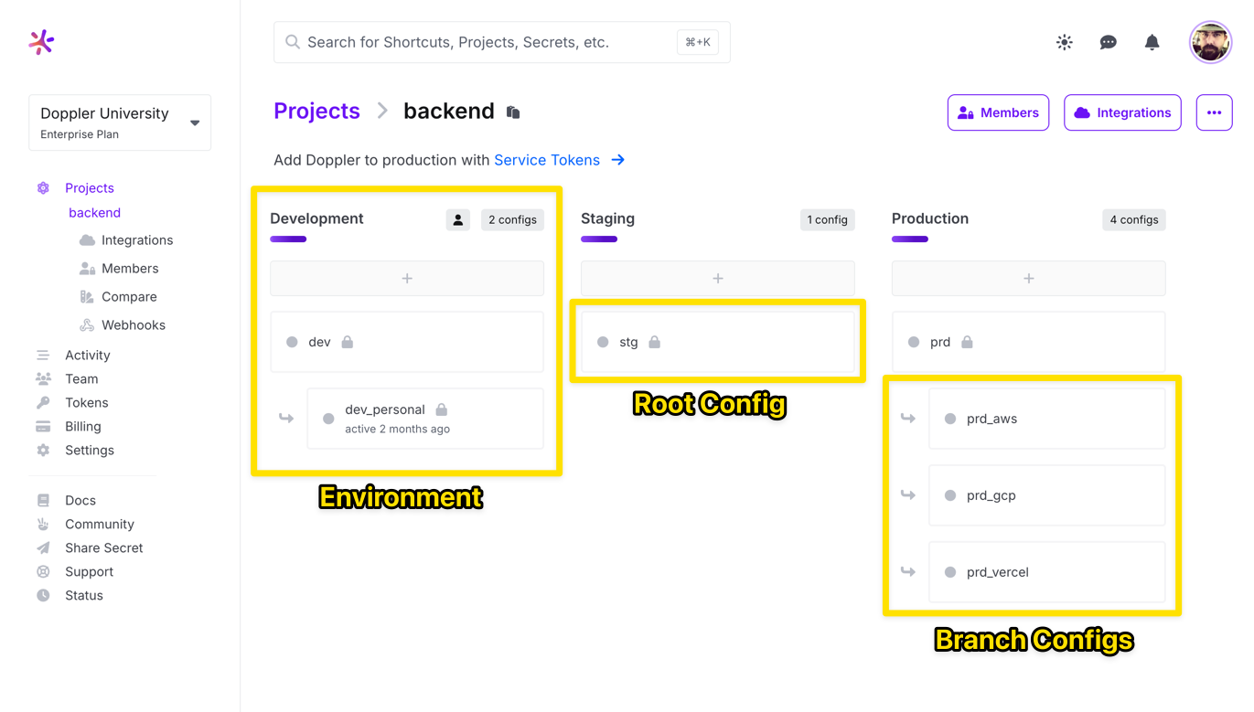Viewport: 1254px width, 712px height.
Task: Open the stg root config
Action: [x=718, y=342]
